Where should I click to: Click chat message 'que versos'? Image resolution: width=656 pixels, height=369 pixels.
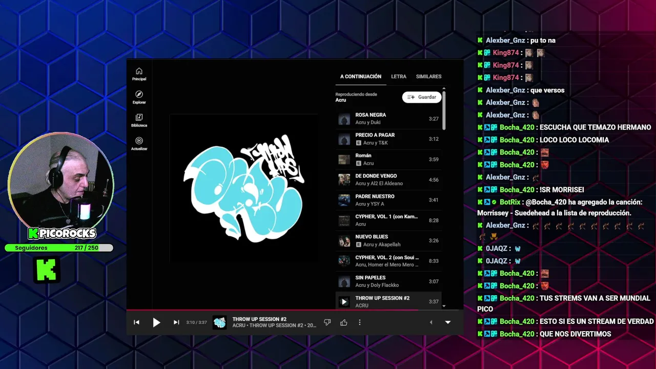pos(547,90)
